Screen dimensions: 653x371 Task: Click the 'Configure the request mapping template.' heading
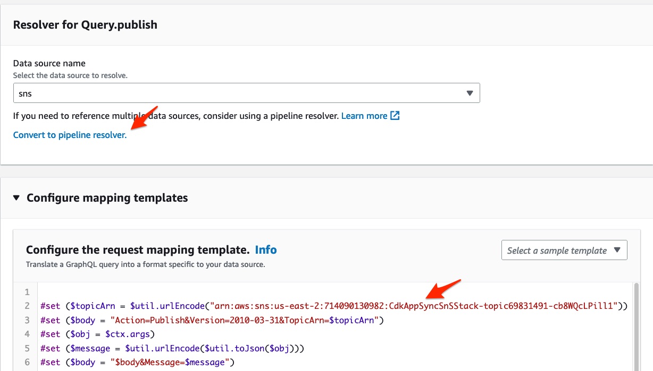point(138,249)
